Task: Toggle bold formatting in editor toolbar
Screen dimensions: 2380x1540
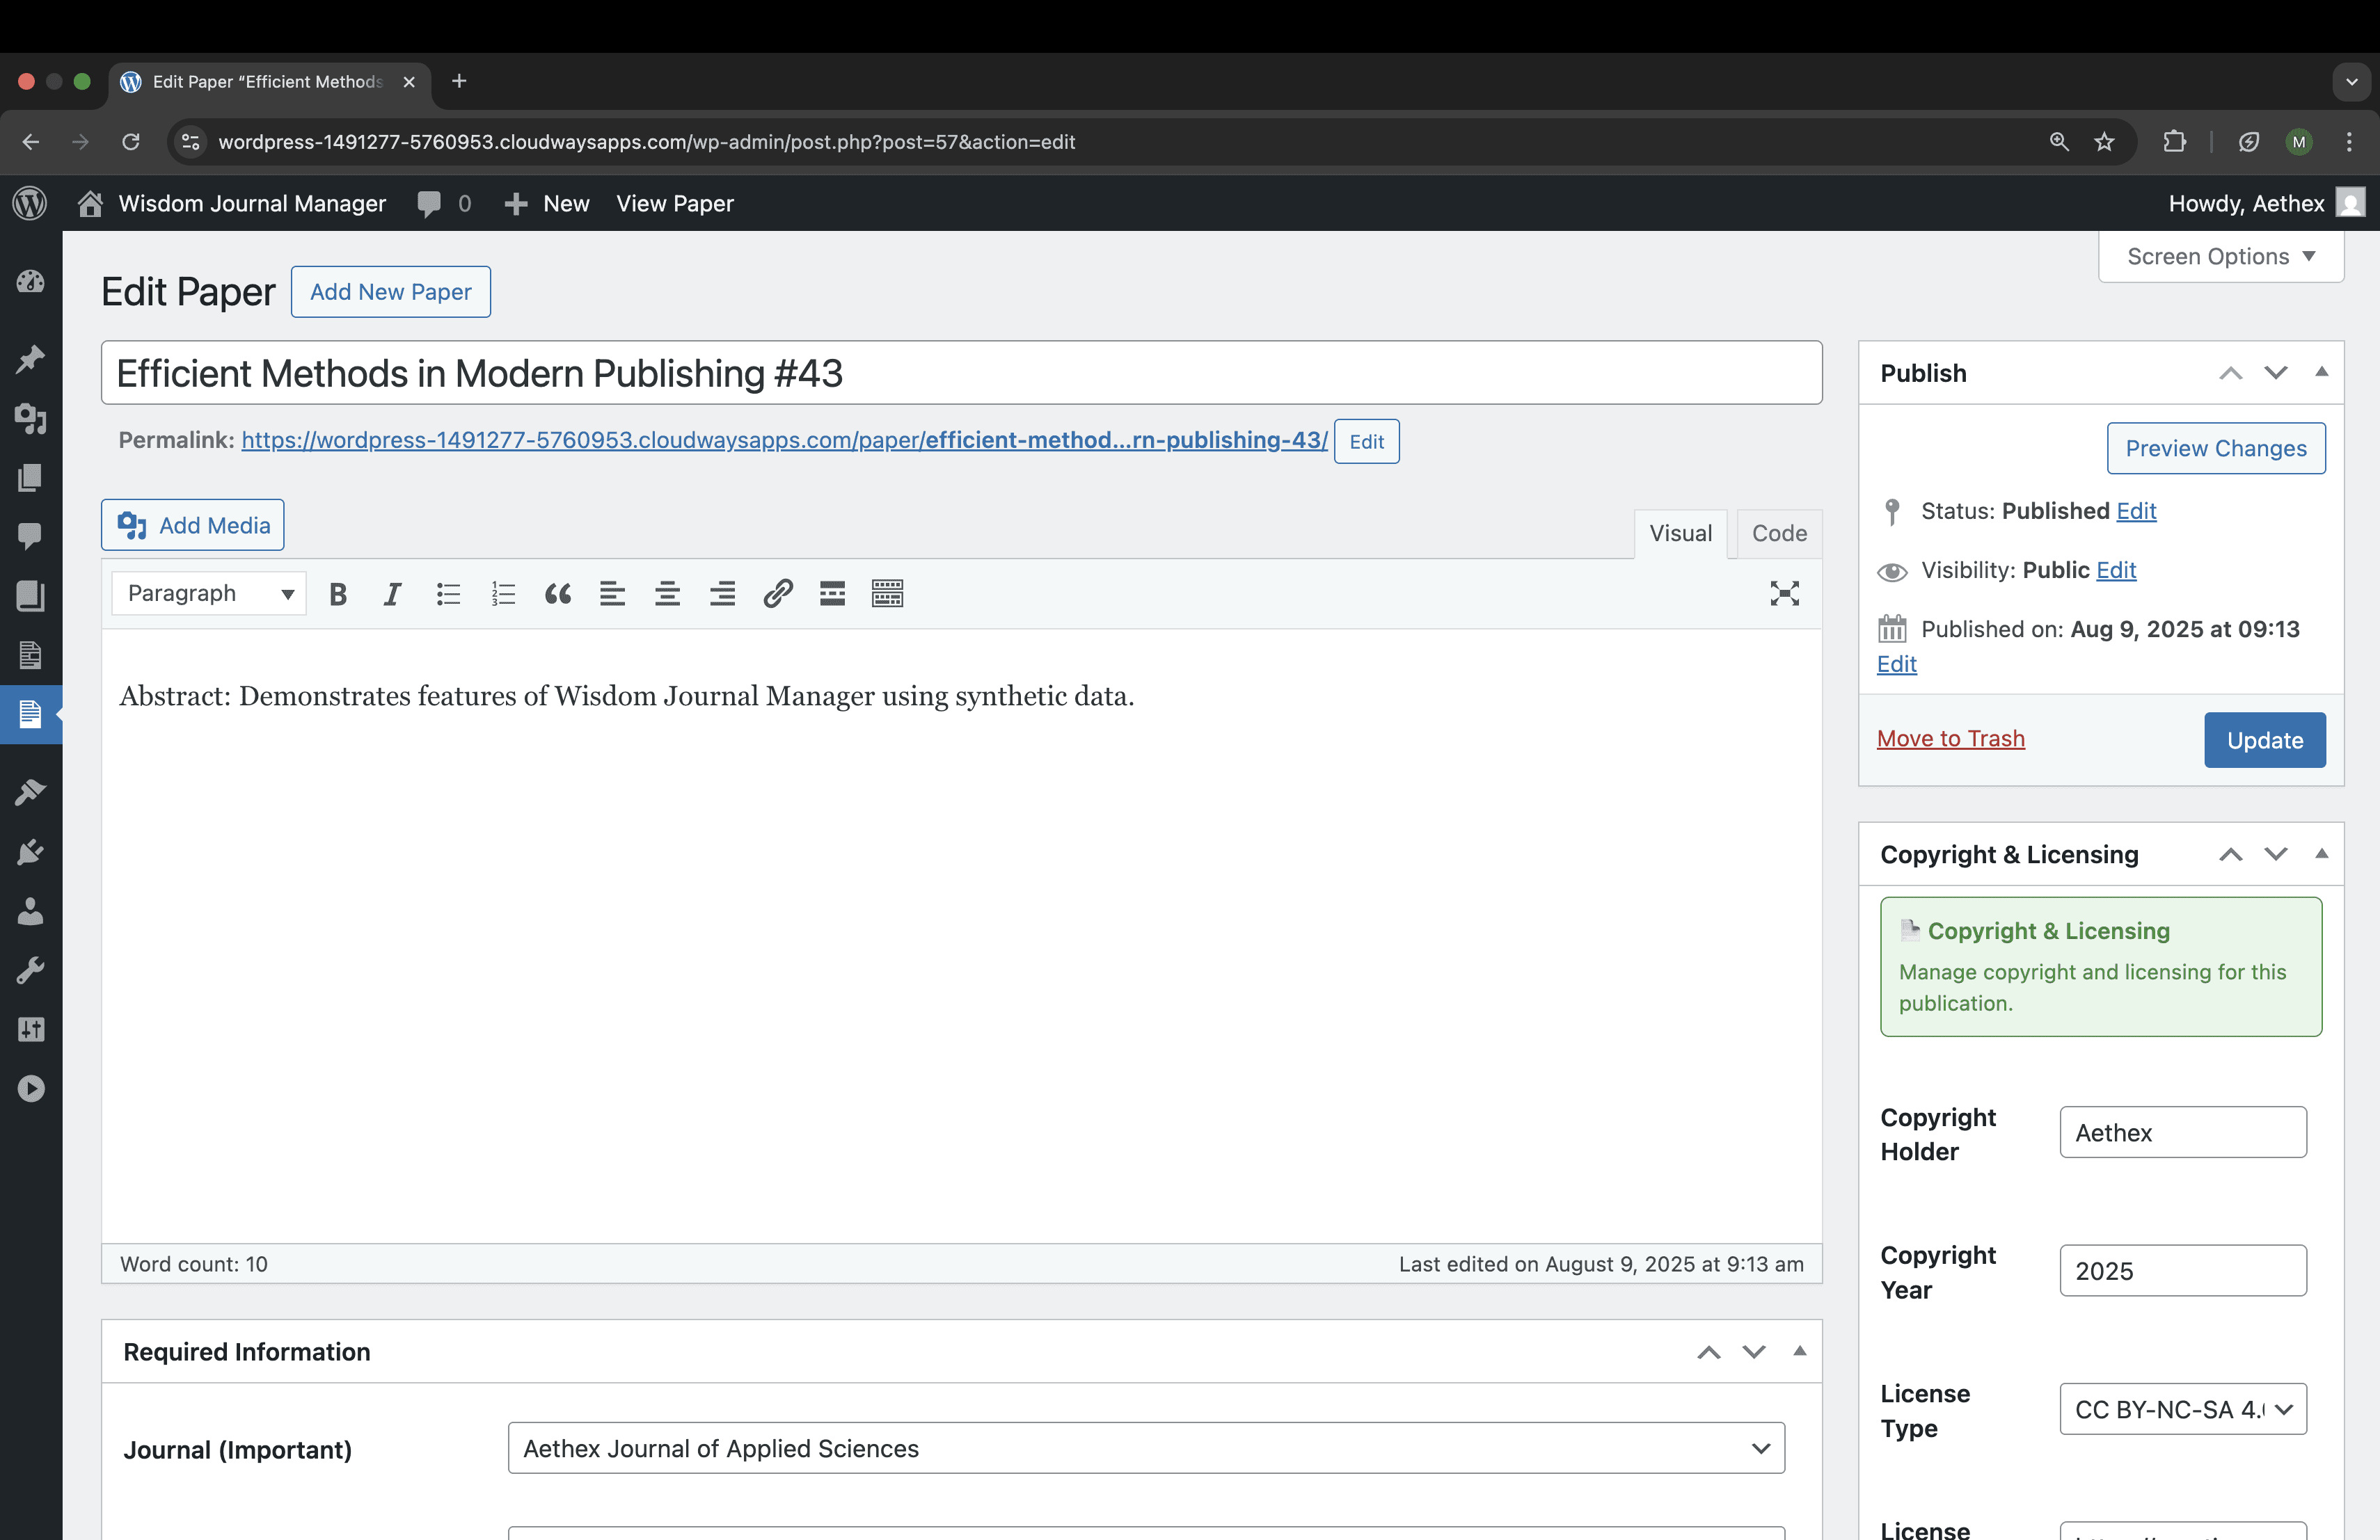Action: 338,593
